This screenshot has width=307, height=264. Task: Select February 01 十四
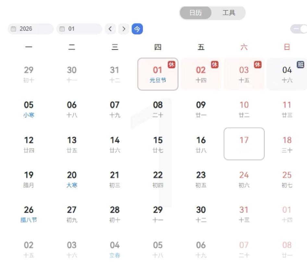click(287, 214)
